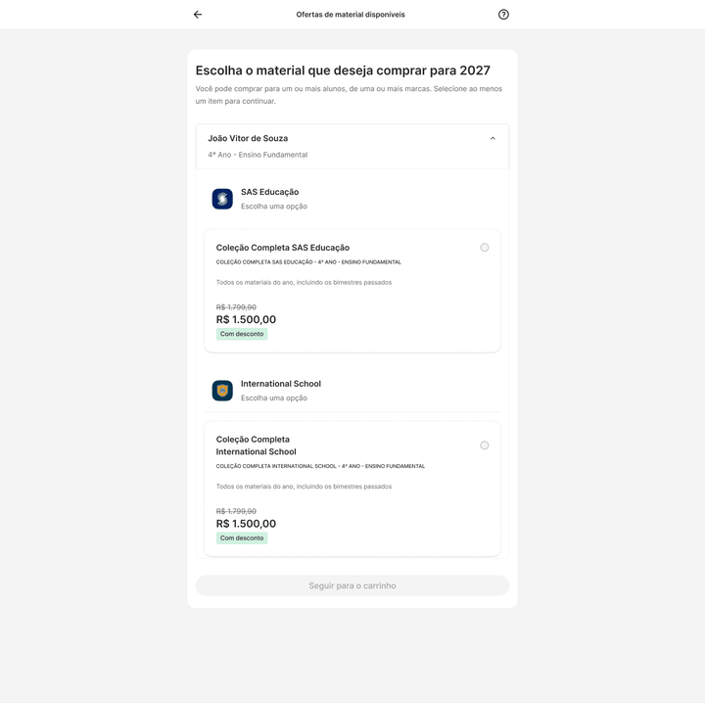Click struck-through R$ 1.799,00 in SAS card
The height and width of the screenshot is (703, 705).
[x=236, y=307]
